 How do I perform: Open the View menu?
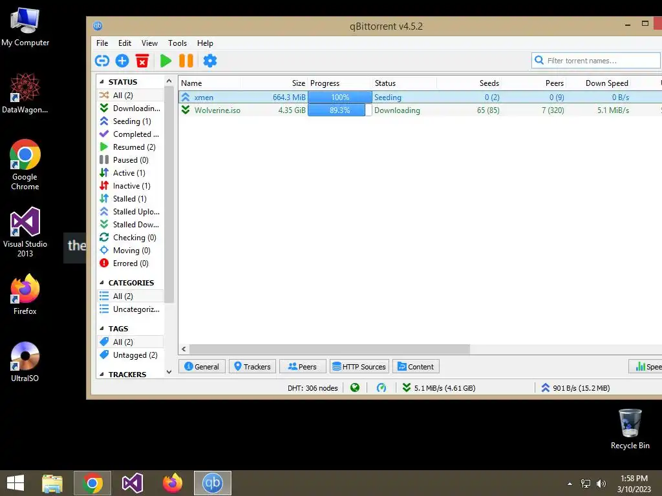[149, 43]
